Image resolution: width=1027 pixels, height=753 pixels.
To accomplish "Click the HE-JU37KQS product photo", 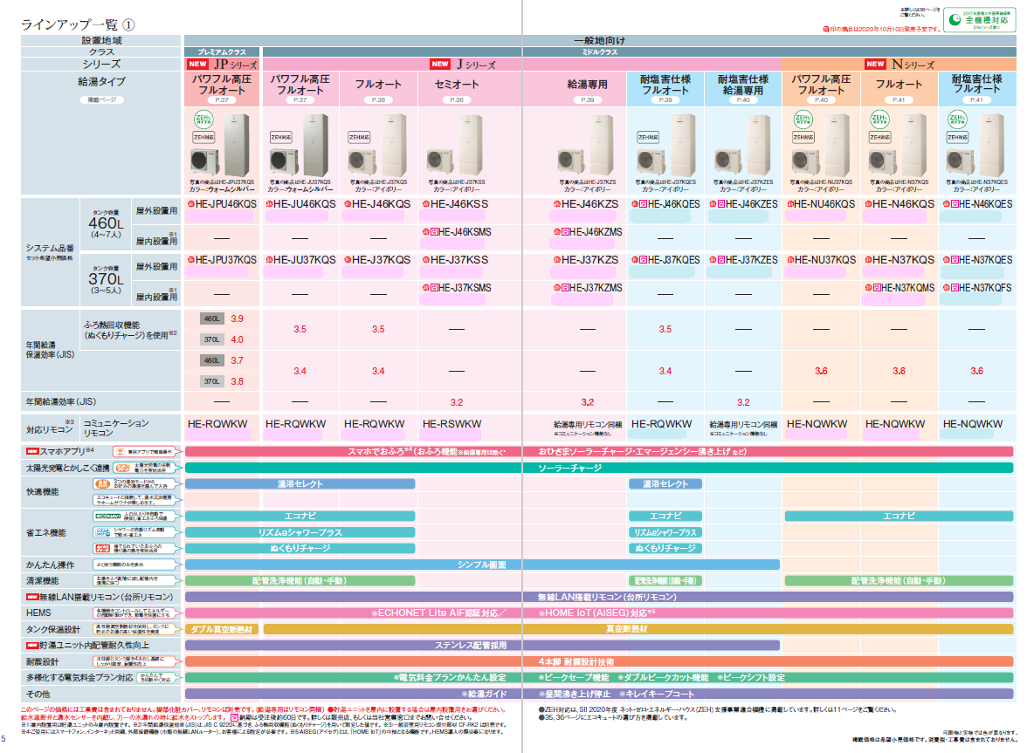I will coord(300,145).
